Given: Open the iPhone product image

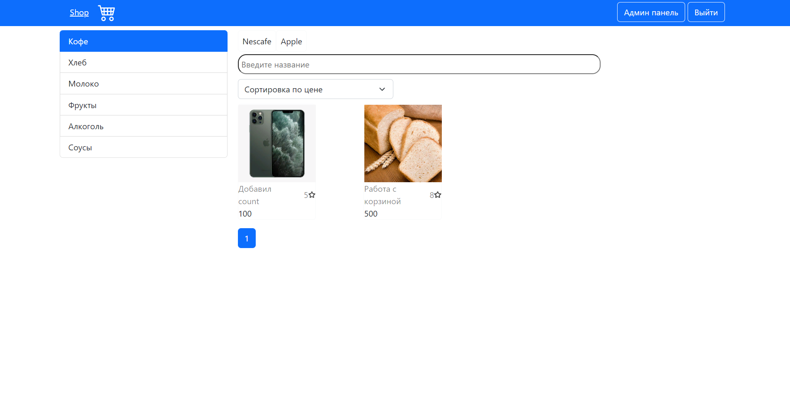Looking at the screenshot, I should point(276,143).
